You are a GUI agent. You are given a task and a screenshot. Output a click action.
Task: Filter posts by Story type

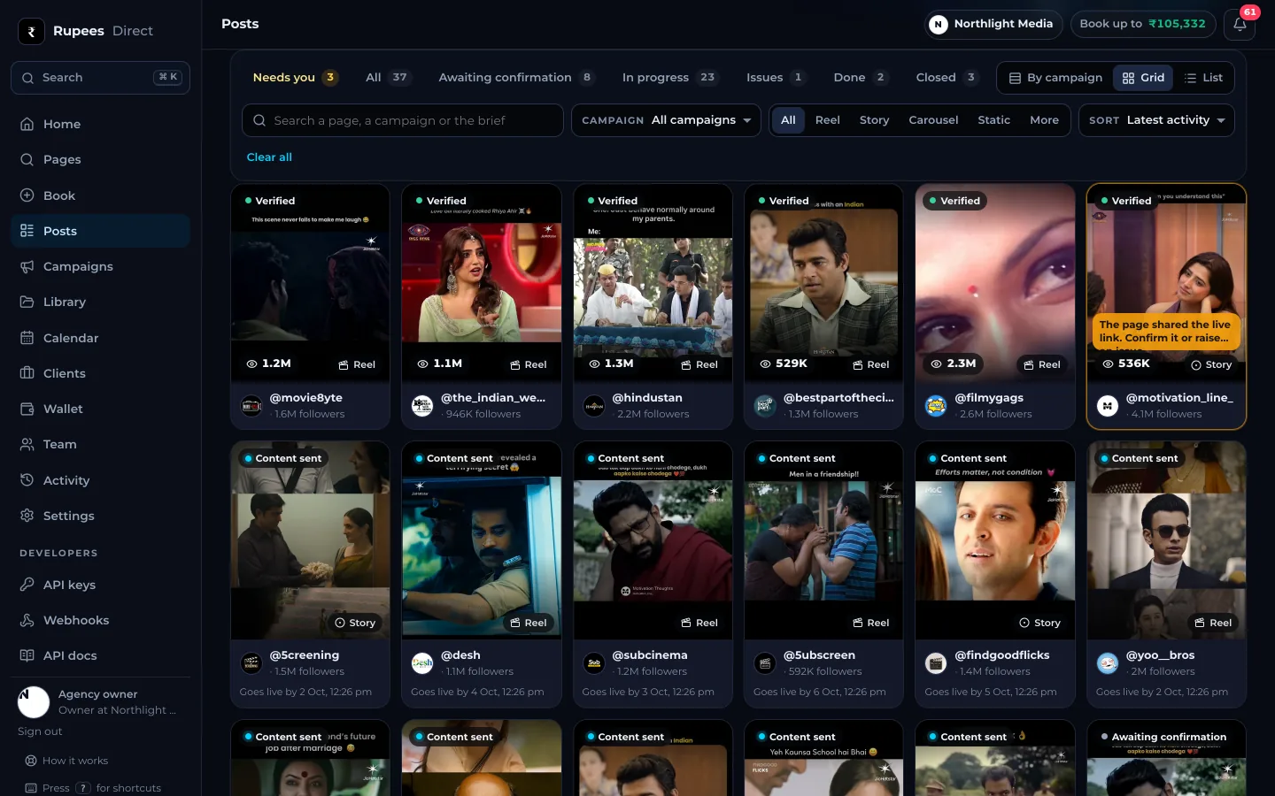[874, 120]
